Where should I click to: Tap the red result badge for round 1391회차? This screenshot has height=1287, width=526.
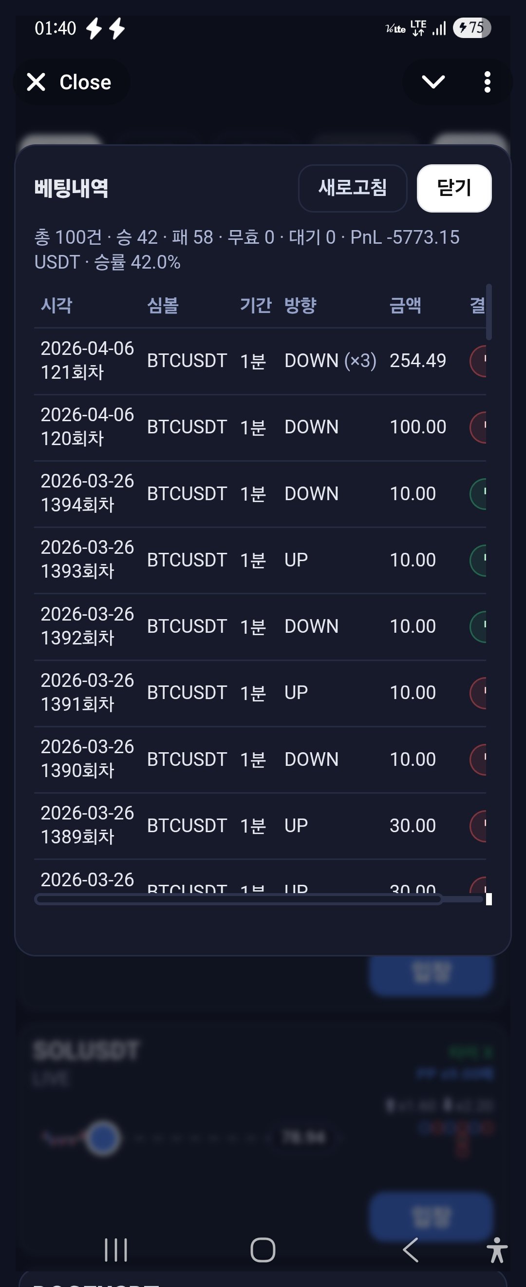click(479, 693)
